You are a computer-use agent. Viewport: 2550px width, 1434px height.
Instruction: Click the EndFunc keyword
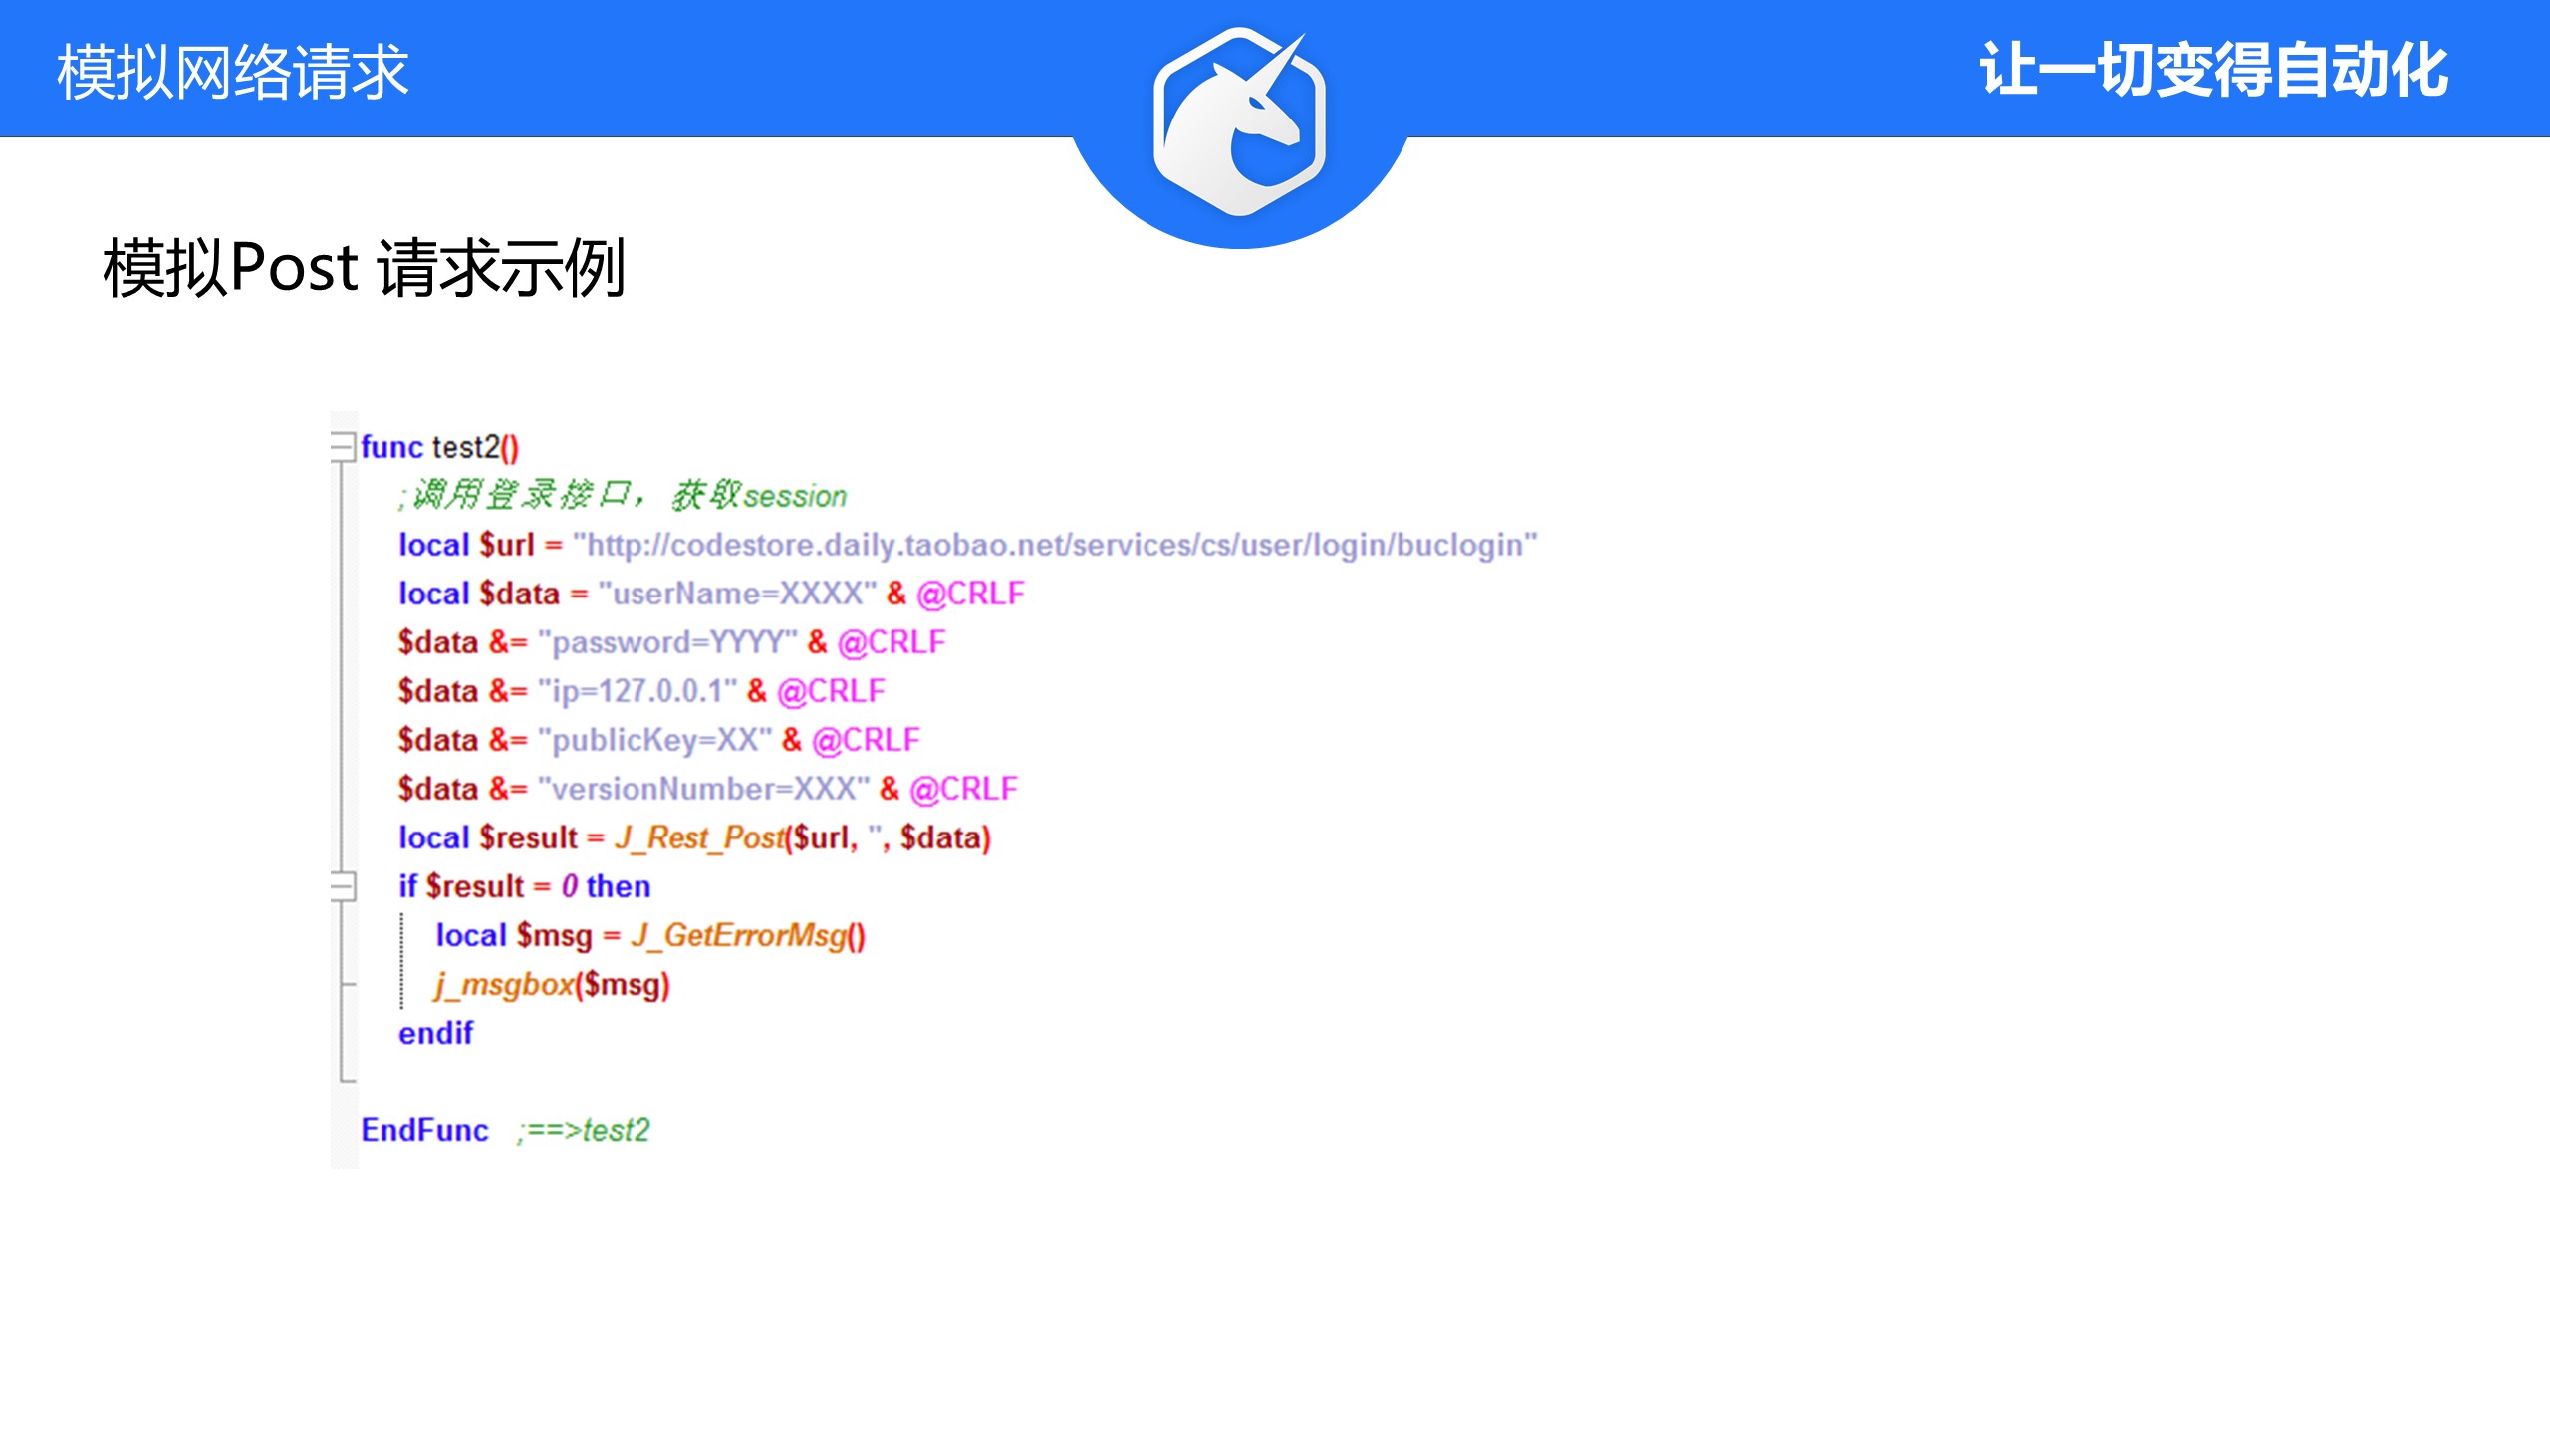424,1130
